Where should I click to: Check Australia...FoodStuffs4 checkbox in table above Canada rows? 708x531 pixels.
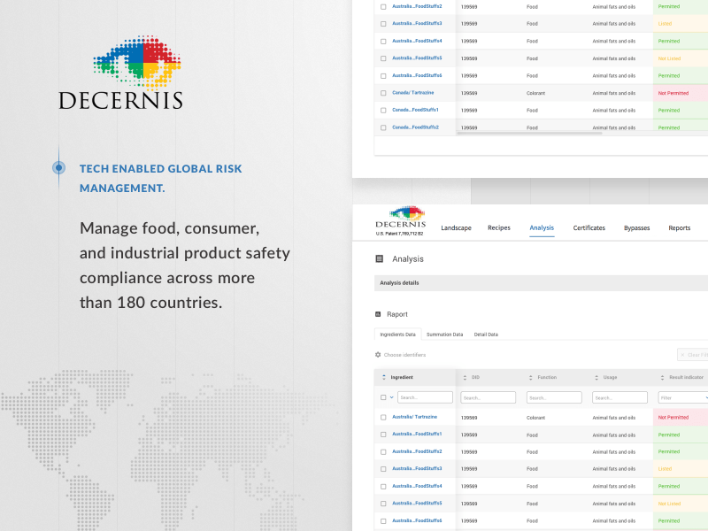pos(383,41)
